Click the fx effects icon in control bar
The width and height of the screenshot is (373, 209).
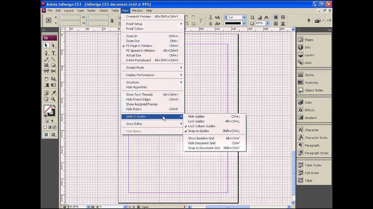[267, 17]
